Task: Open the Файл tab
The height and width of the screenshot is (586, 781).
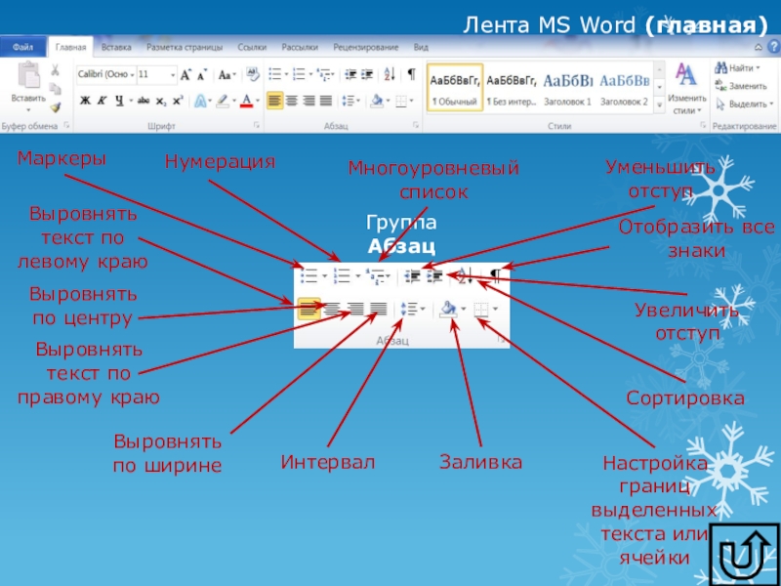Action: (22, 47)
